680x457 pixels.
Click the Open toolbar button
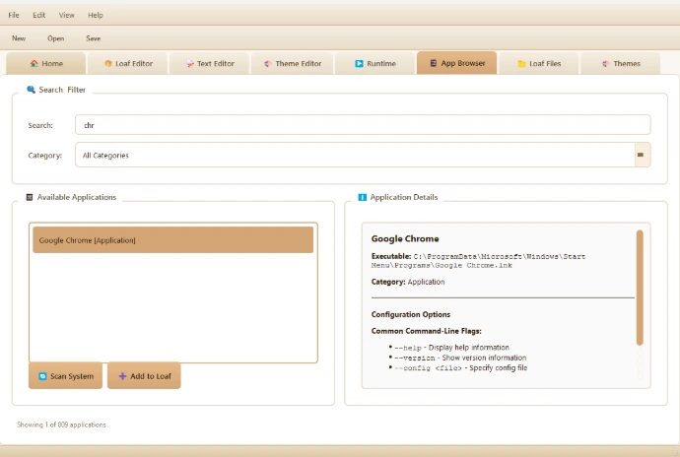[55, 38]
